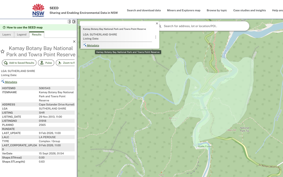Toggle the favourite star beside the park title
This screenshot has height=177, width=283.
pos(3,52)
